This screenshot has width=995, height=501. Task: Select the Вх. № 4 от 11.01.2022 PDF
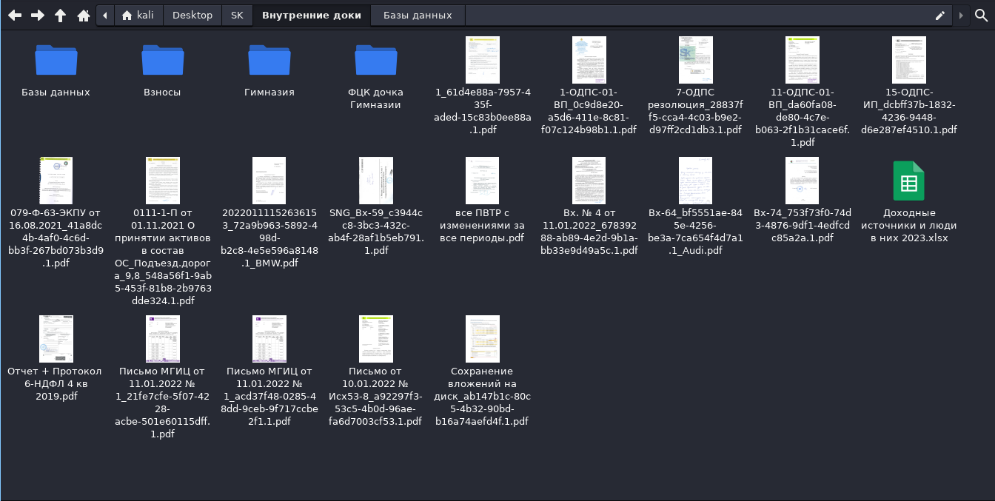(589, 181)
